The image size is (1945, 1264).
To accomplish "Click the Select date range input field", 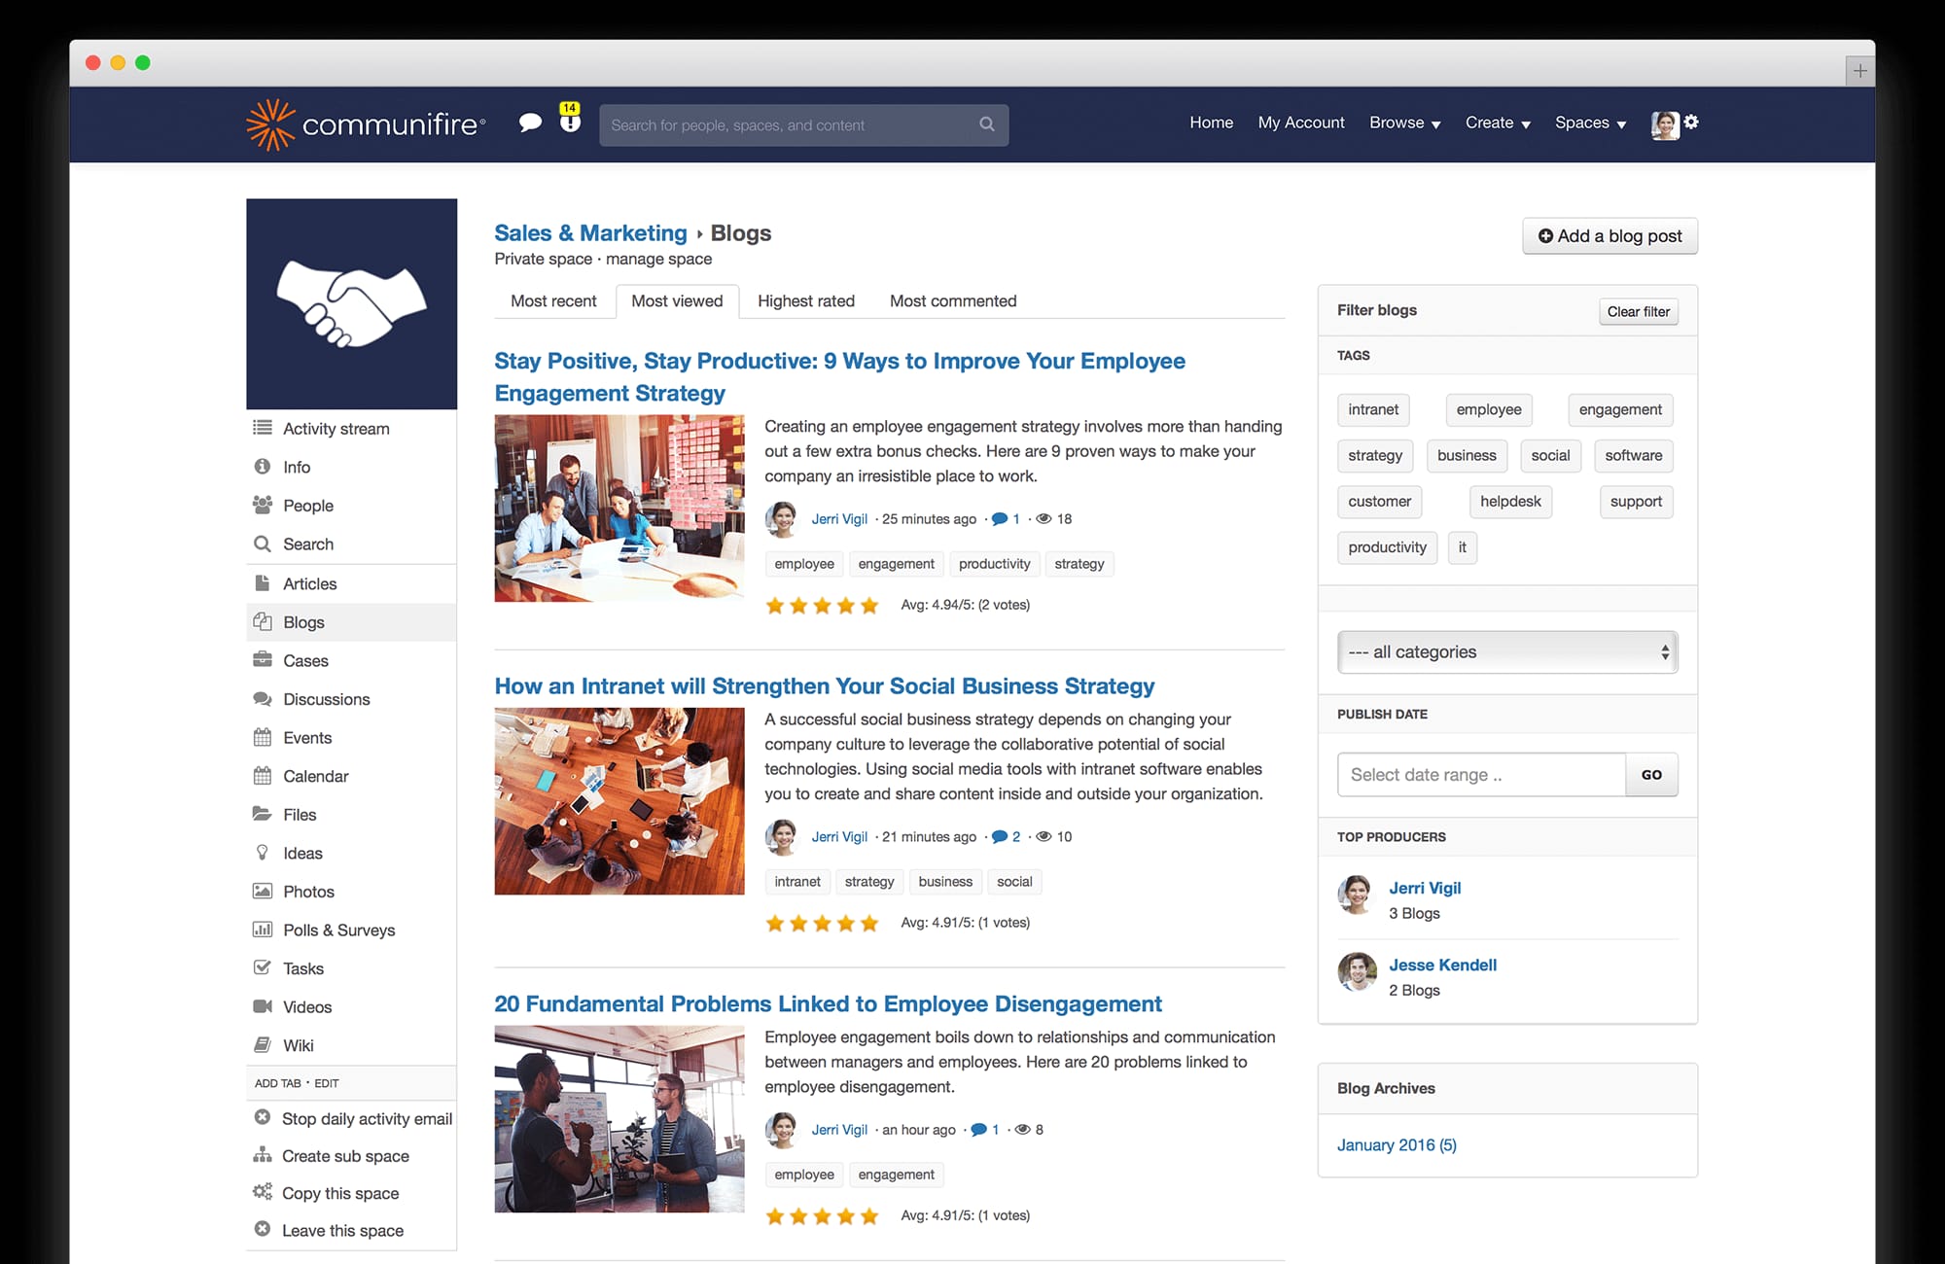I will pyautogui.click(x=1480, y=774).
